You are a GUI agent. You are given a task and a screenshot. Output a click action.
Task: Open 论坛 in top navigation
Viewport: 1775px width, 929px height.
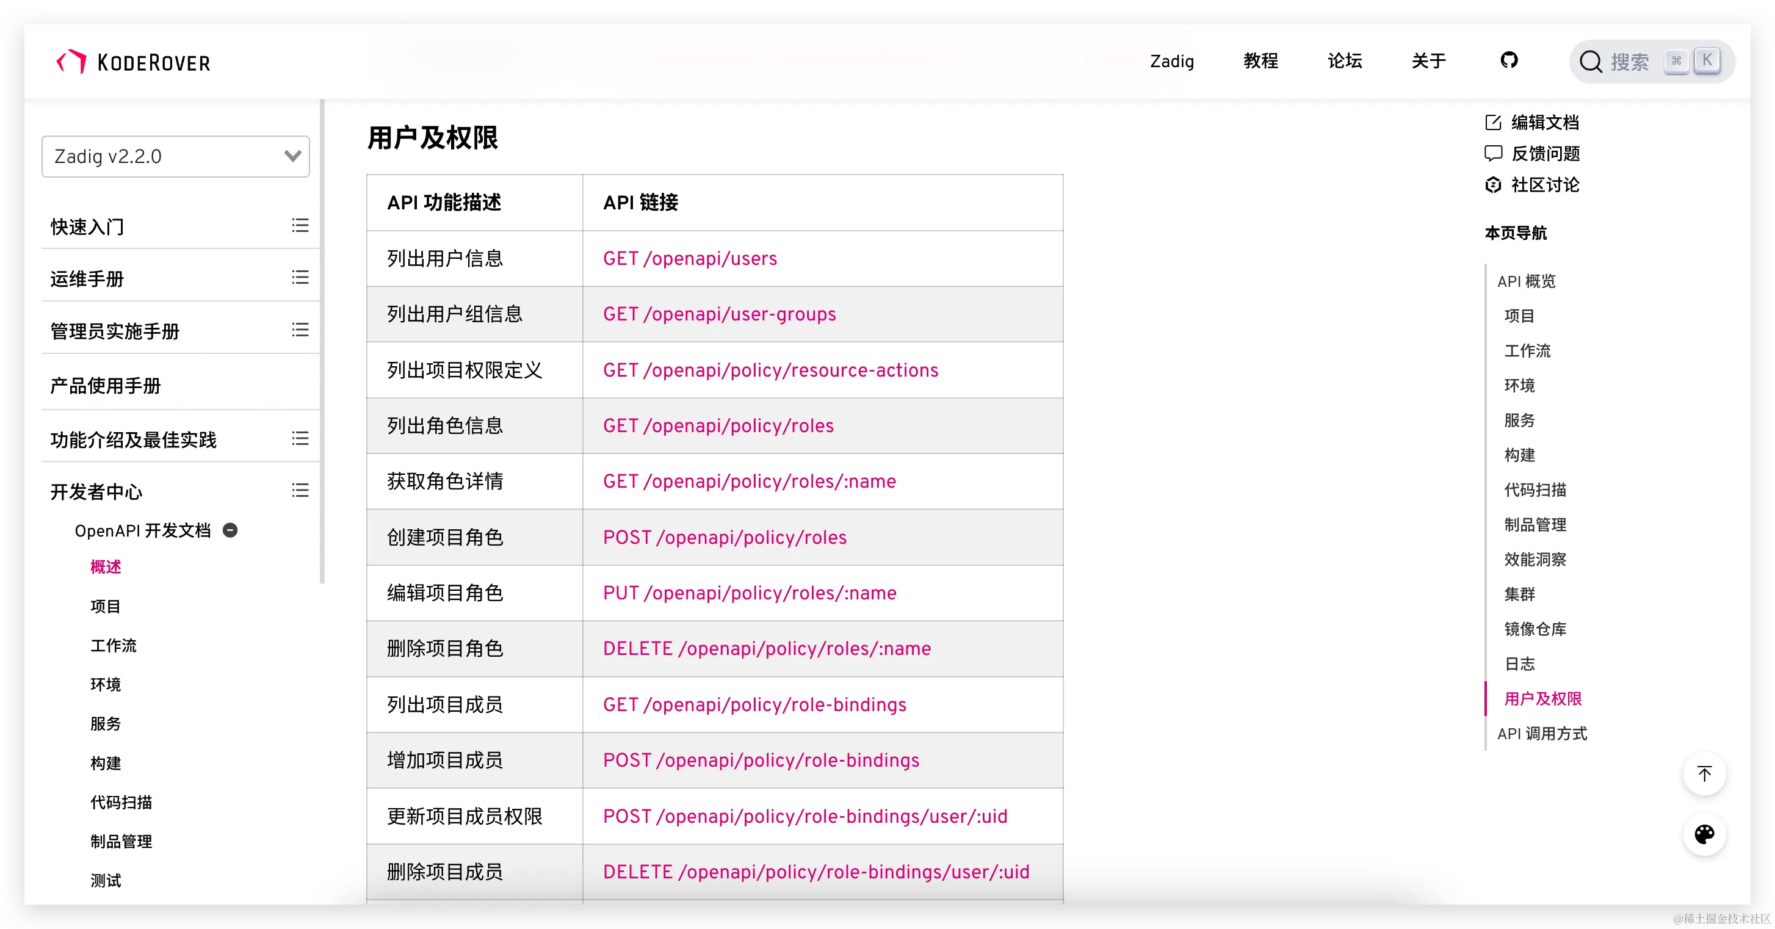pos(1344,60)
